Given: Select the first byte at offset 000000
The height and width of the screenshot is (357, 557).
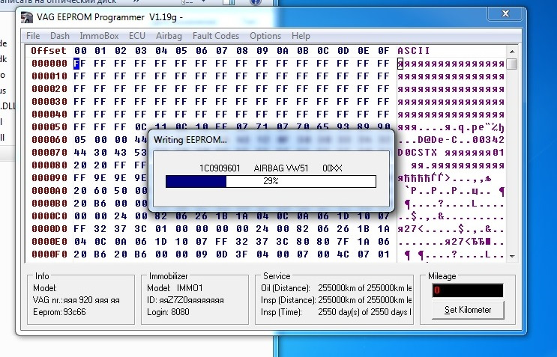Looking at the screenshot, I should coord(80,64).
